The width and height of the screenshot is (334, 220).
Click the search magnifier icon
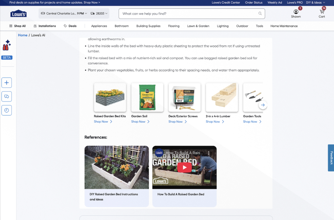click(260, 13)
